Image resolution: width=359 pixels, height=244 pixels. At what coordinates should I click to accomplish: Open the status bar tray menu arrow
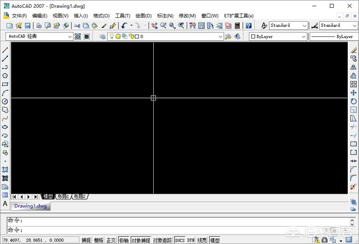click(341, 241)
